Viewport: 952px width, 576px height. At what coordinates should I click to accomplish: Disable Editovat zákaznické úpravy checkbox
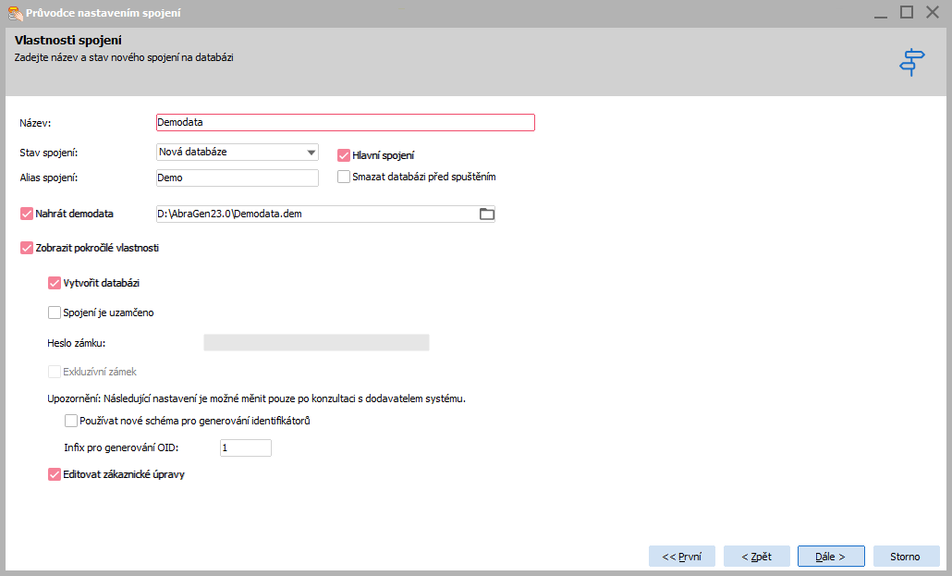click(x=54, y=474)
